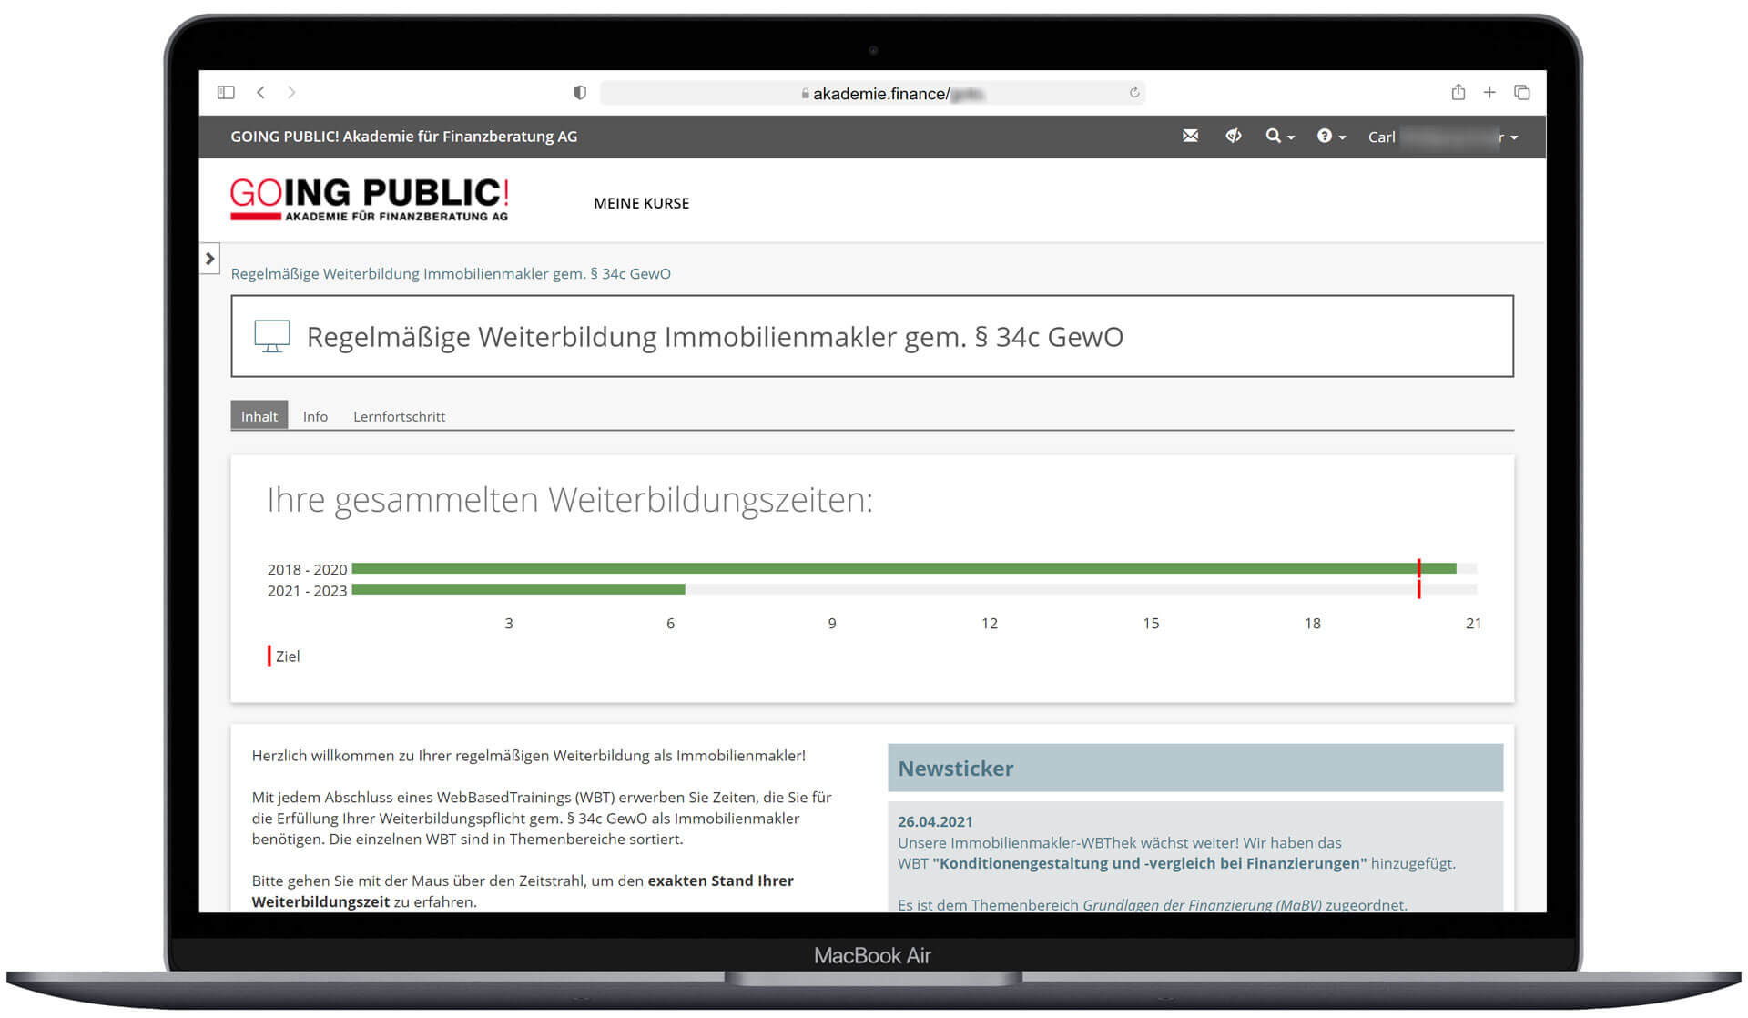Open the mail envelope icon
The width and height of the screenshot is (1748, 1018).
[x=1190, y=136]
